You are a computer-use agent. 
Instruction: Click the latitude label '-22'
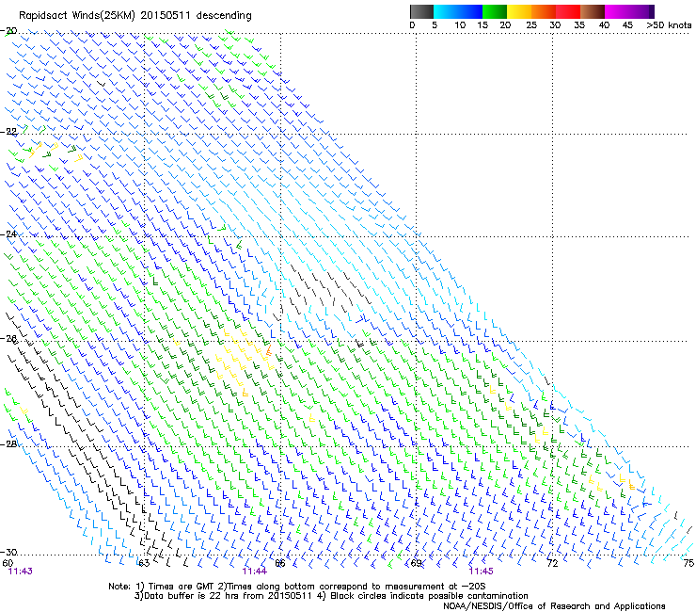pyautogui.click(x=8, y=132)
